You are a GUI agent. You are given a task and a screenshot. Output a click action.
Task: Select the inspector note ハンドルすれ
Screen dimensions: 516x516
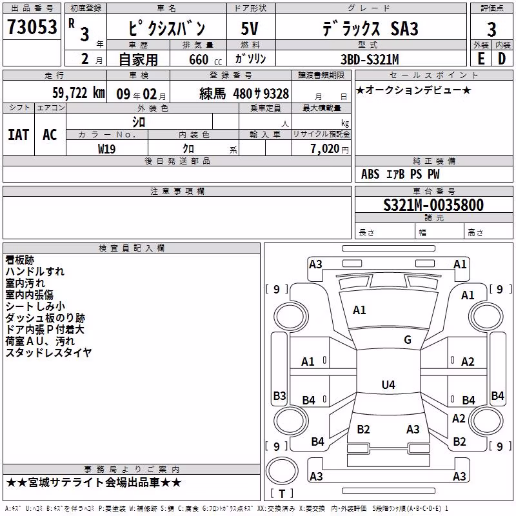pos(35,272)
